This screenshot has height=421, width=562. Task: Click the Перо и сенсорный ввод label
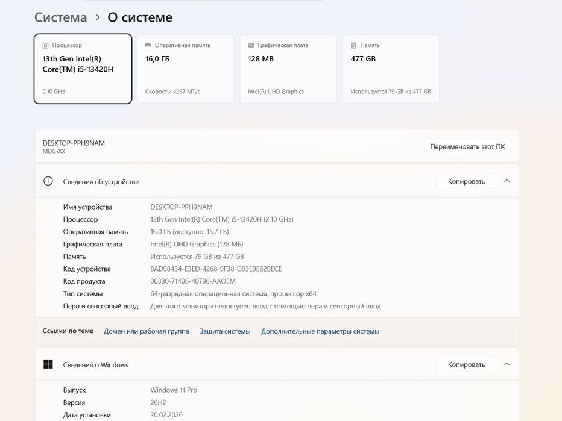point(101,306)
